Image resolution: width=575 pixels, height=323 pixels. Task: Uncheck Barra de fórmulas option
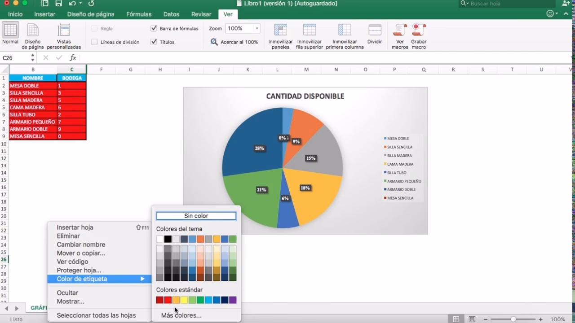154,28
